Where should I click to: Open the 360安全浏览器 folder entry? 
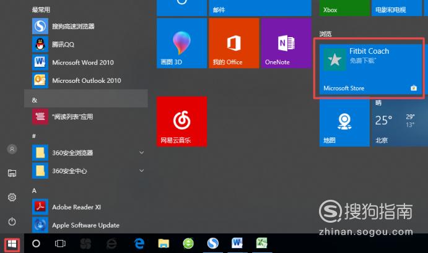coord(86,153)
